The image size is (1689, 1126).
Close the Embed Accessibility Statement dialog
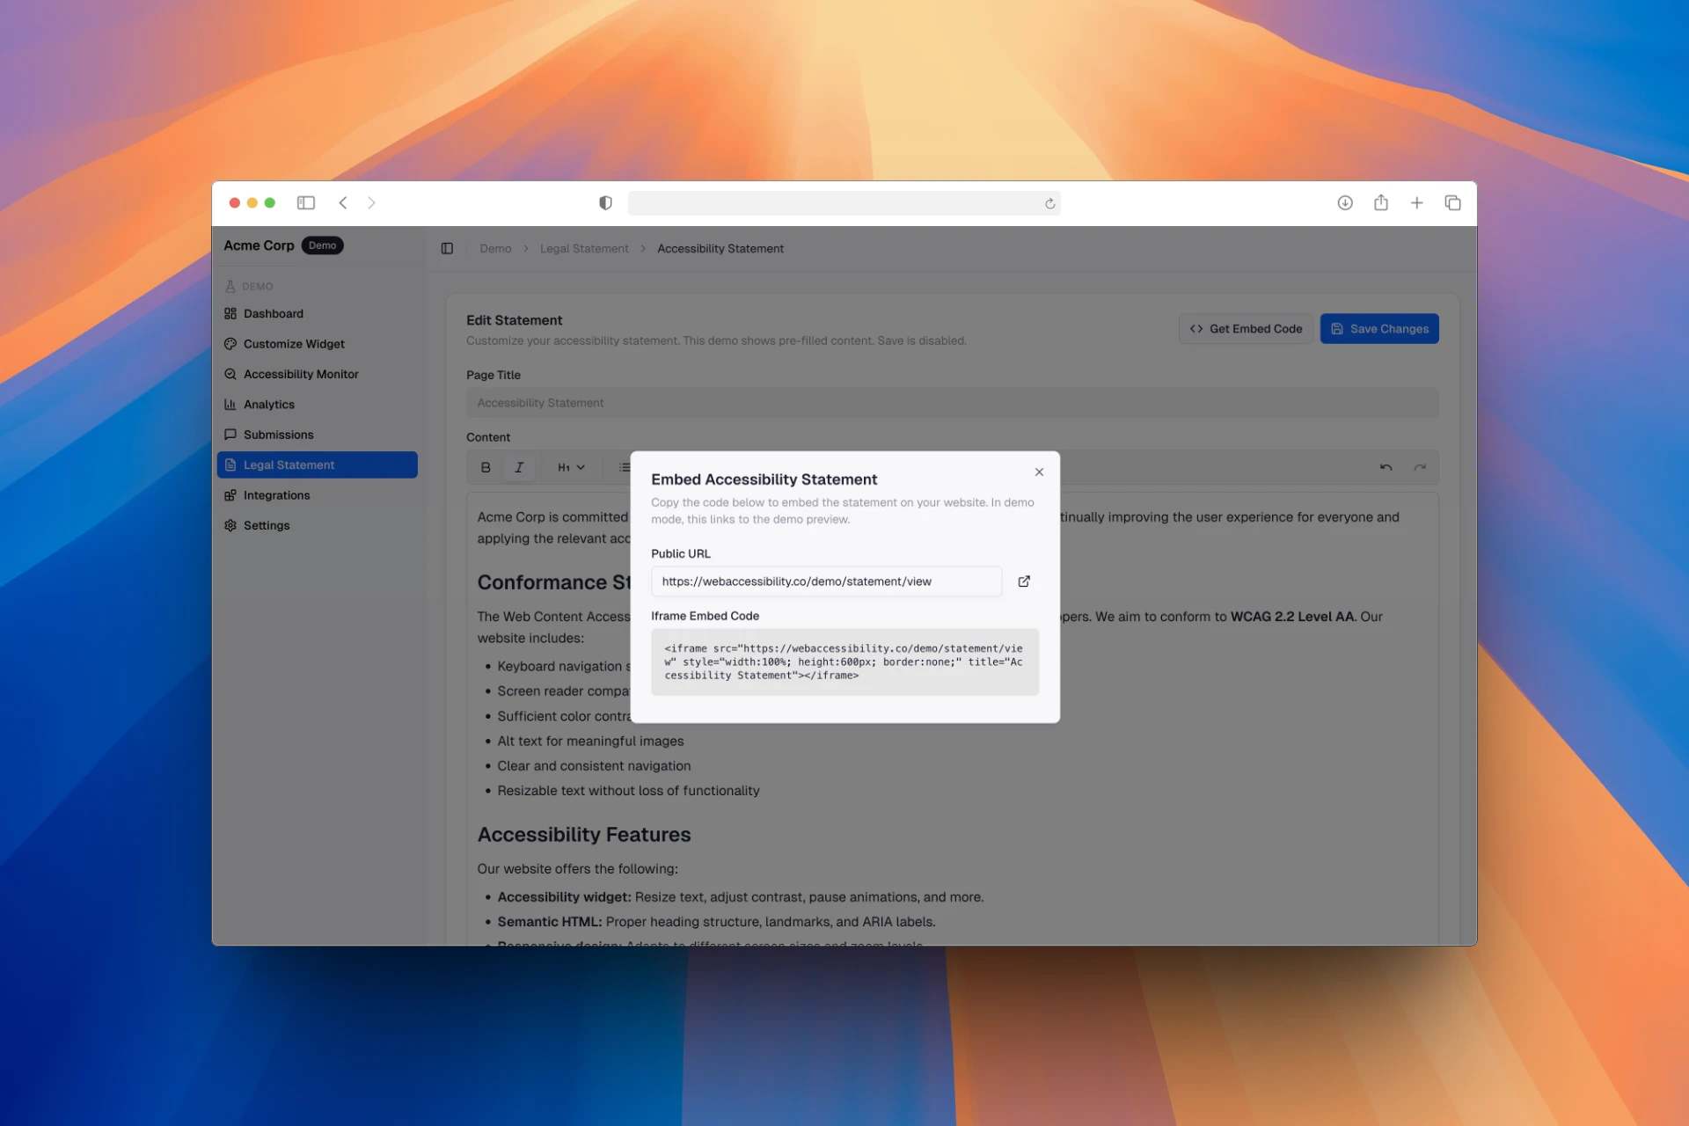click(x=1039, y=472)
